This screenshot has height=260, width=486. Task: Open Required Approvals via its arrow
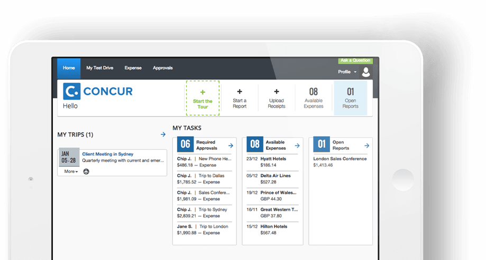pos(231,146)
